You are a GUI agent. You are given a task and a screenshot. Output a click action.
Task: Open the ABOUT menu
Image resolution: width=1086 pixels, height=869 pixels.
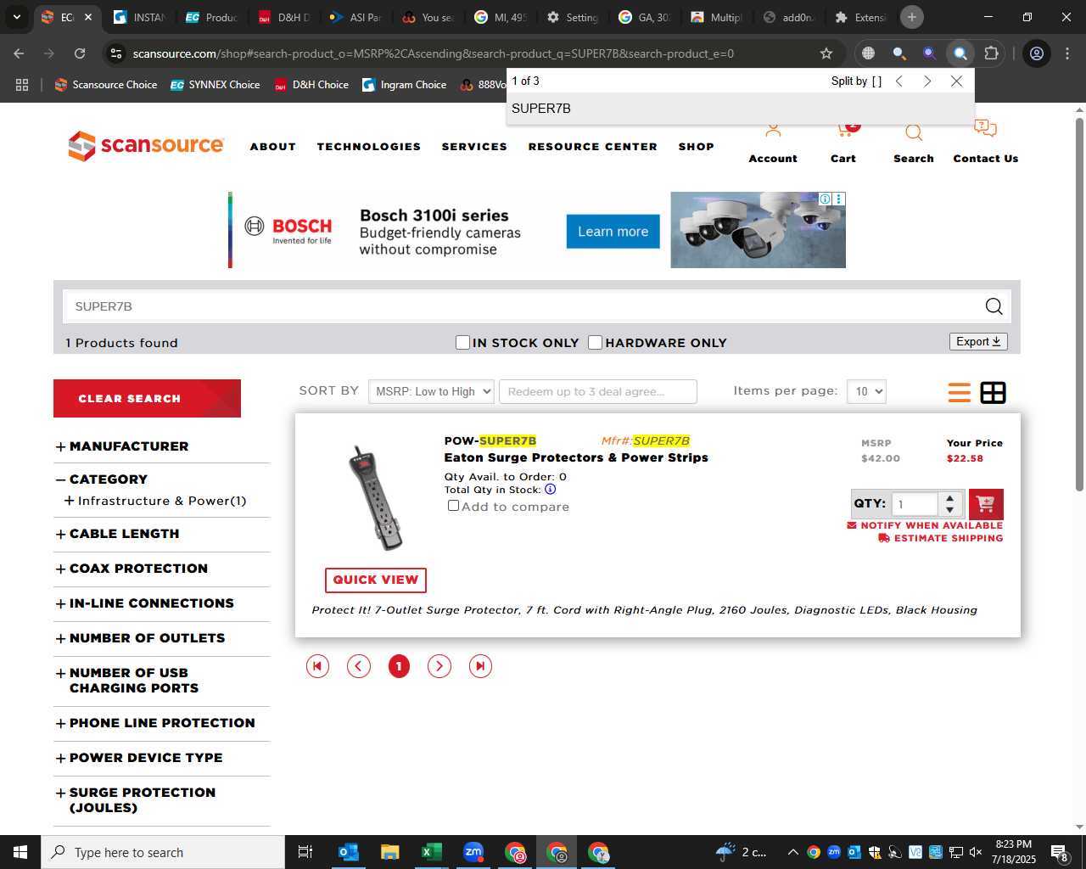click(273, 147)
